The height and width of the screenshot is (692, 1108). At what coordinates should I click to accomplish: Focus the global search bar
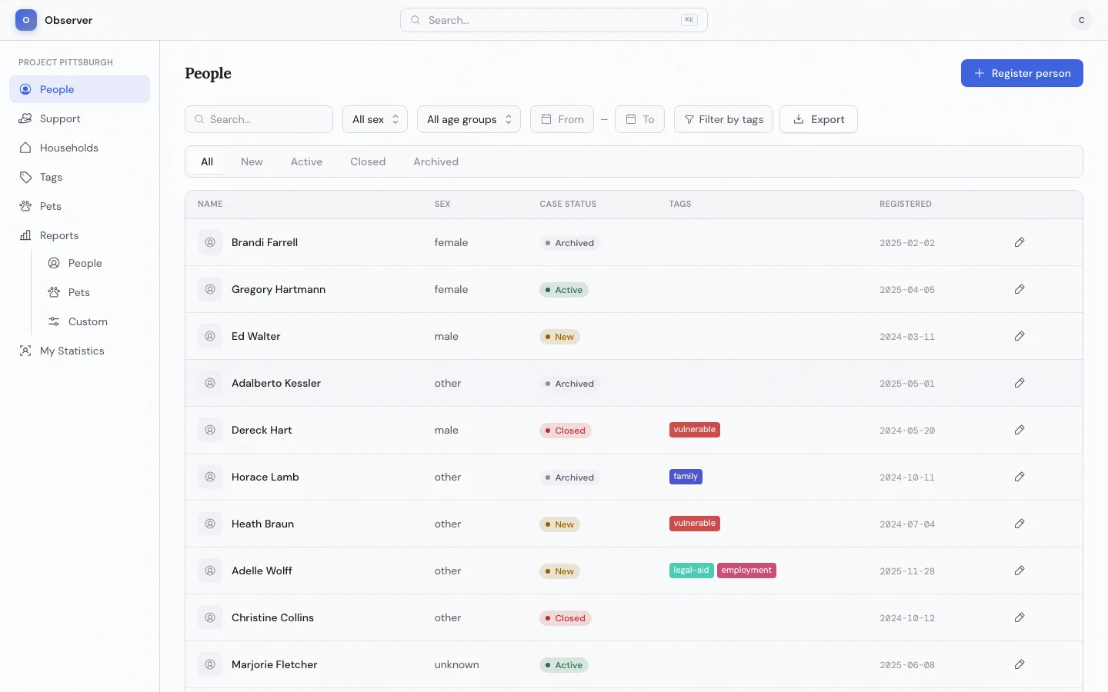[554, 20]
